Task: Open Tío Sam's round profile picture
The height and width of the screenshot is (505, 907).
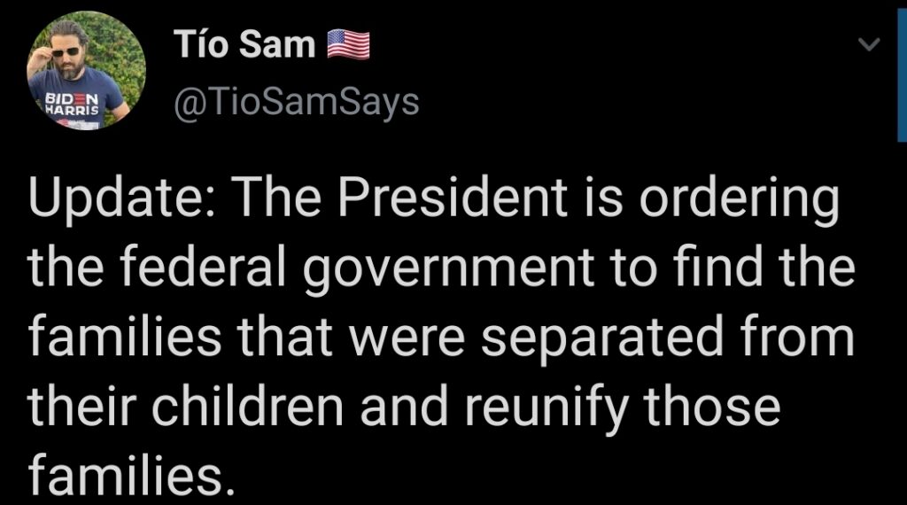Action: click(x=86, y=72)
